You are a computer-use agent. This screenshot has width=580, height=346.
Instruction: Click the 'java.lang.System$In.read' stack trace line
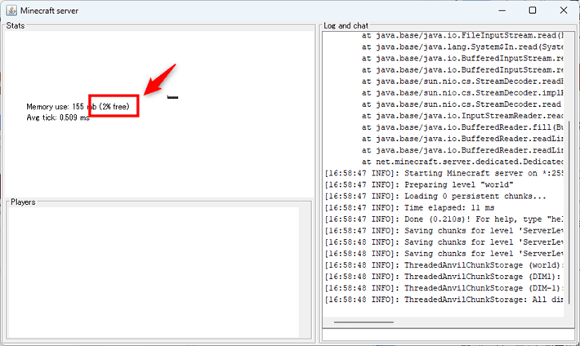tap(462, 47)
